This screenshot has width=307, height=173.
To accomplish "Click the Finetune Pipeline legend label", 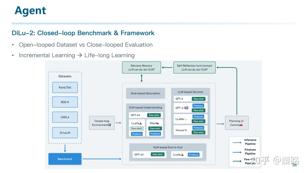I will [250, 152].
